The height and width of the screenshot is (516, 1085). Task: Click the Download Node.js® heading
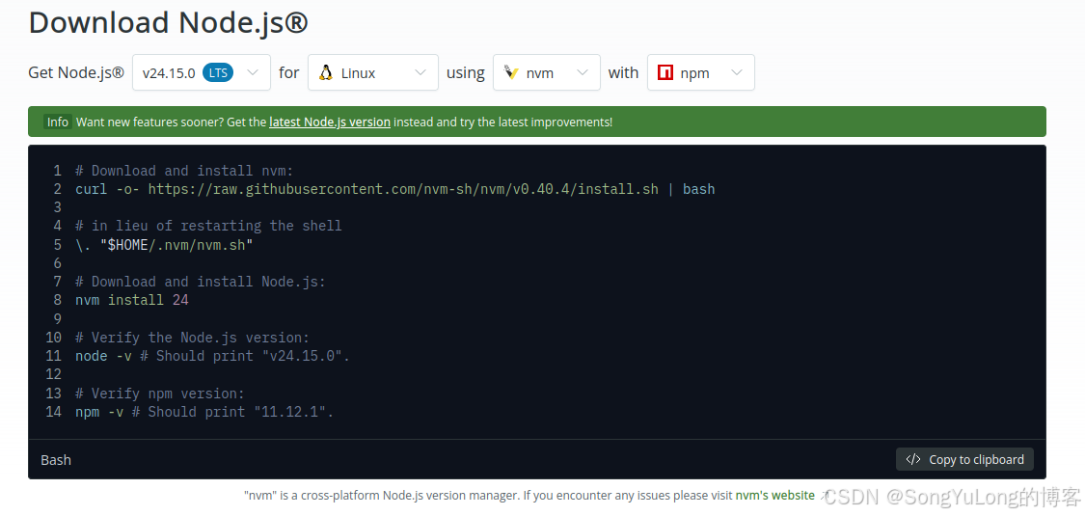[x=168, y=23]
